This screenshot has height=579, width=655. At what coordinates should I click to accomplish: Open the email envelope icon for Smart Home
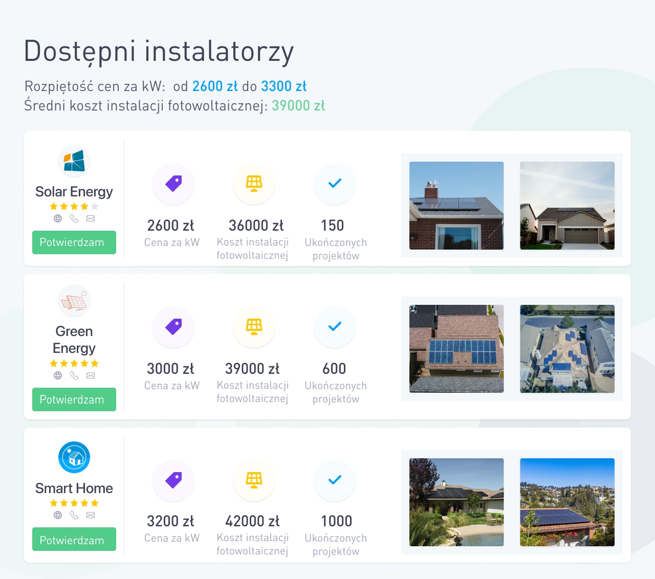click(91, 515)
